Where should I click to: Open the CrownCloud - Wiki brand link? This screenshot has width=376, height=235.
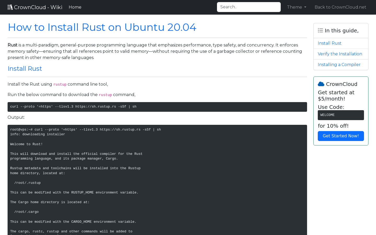35,7
